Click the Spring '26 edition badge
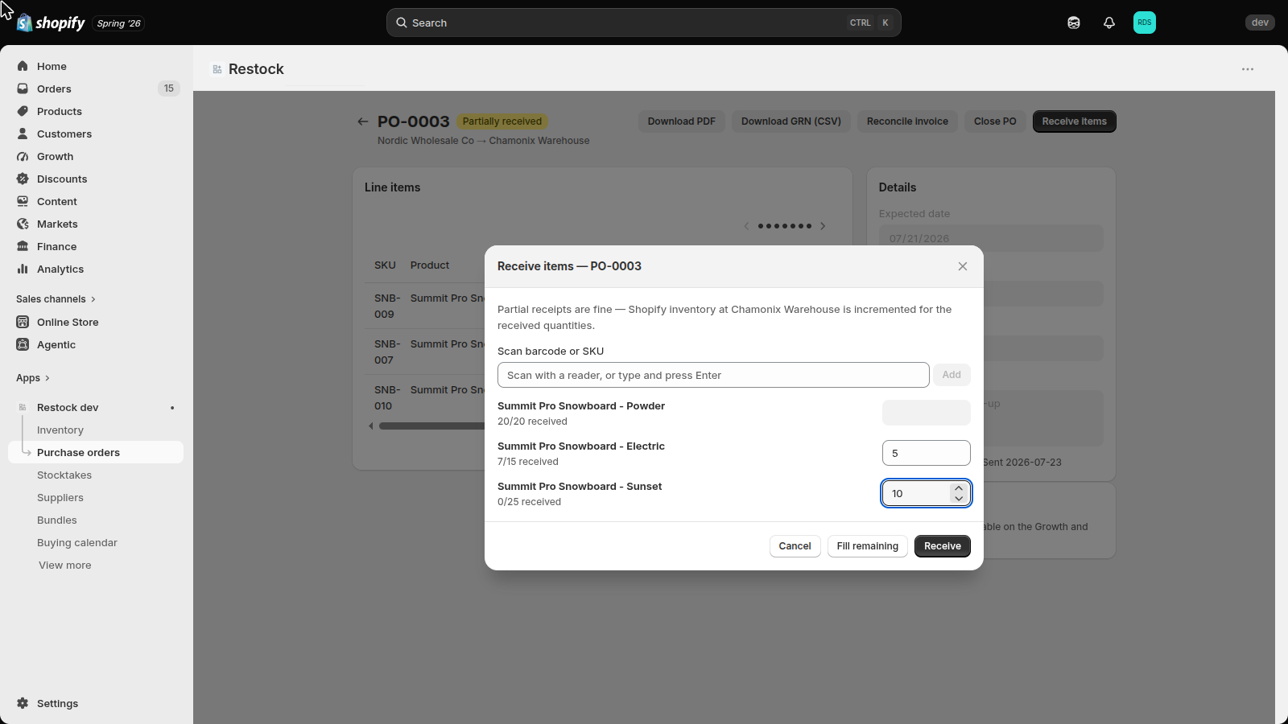This screenshot has width=1288, height=724. click(x=119, y=23)
